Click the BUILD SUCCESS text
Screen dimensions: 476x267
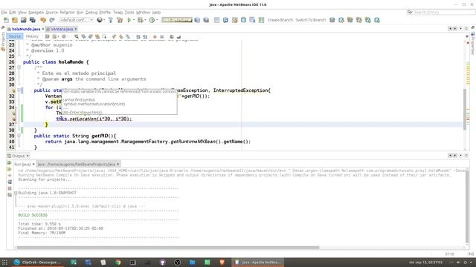[x=33, y=215]
